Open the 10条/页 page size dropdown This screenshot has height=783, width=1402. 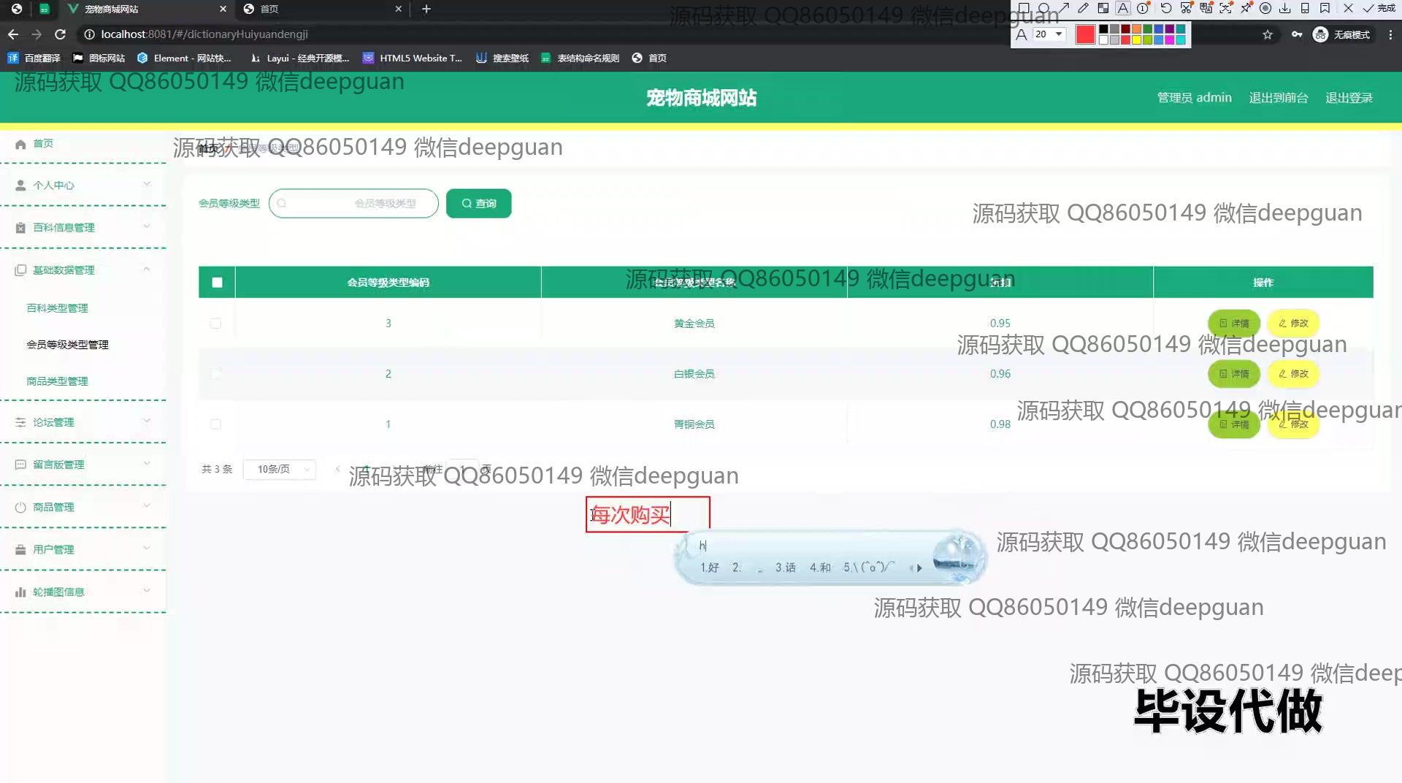[x=280, y=469]
